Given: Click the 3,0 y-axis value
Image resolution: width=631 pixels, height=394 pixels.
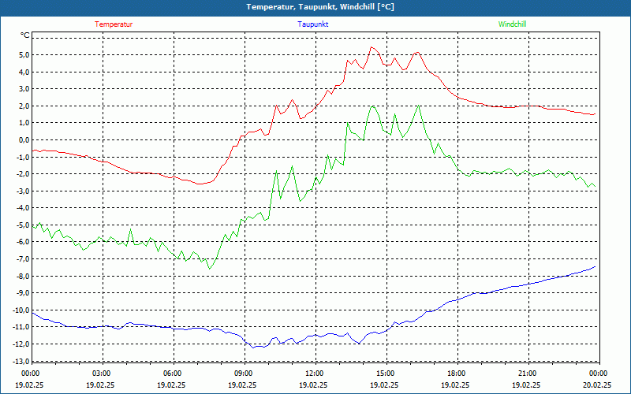Looking at the screenshot, I should (24, 89).
